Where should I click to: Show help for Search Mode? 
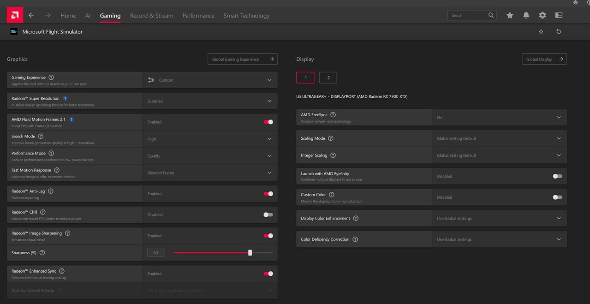coord(41,136)
